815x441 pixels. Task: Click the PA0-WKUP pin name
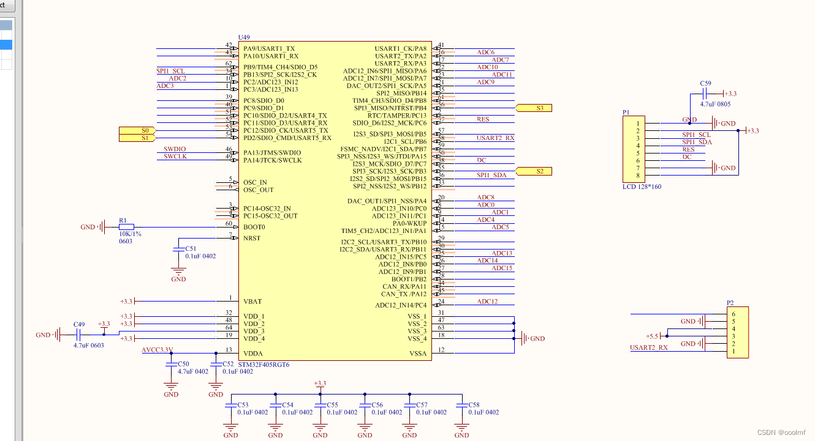tap(409, 223)
